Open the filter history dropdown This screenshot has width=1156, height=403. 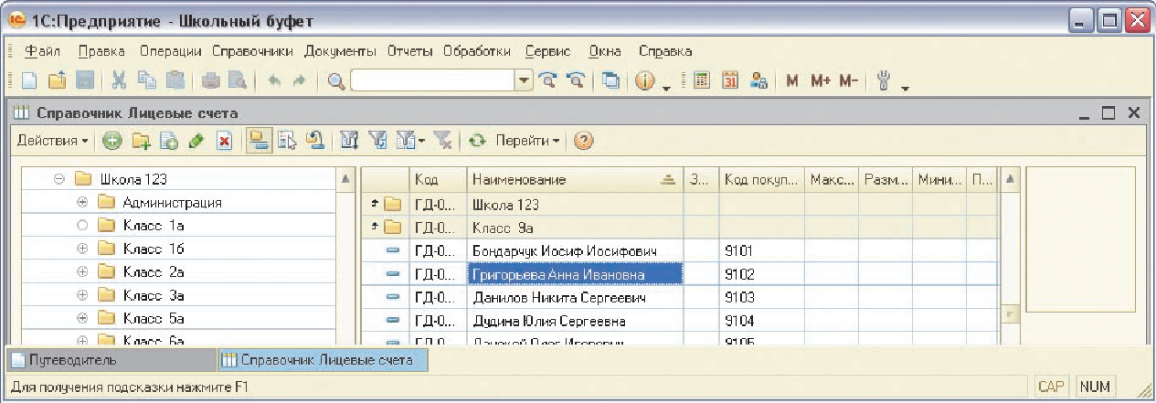(411, 141)
